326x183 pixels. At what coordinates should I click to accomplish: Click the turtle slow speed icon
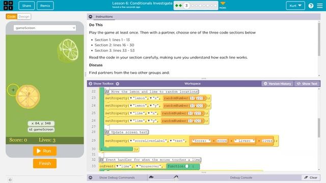coord(151,177)
